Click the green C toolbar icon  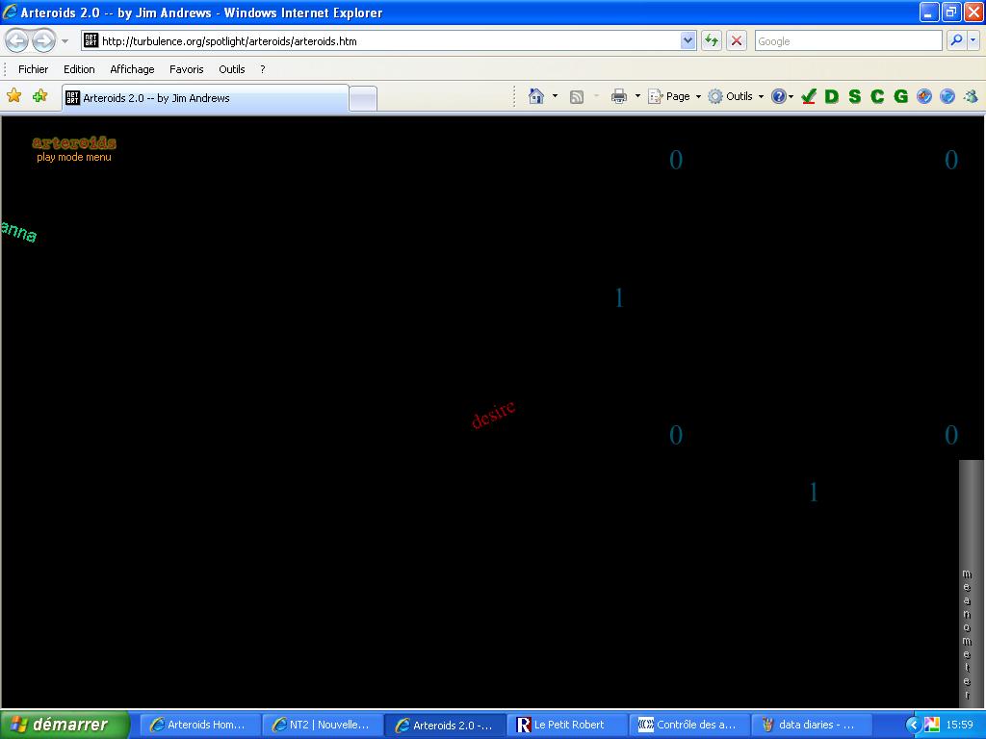tap(877, 96)
